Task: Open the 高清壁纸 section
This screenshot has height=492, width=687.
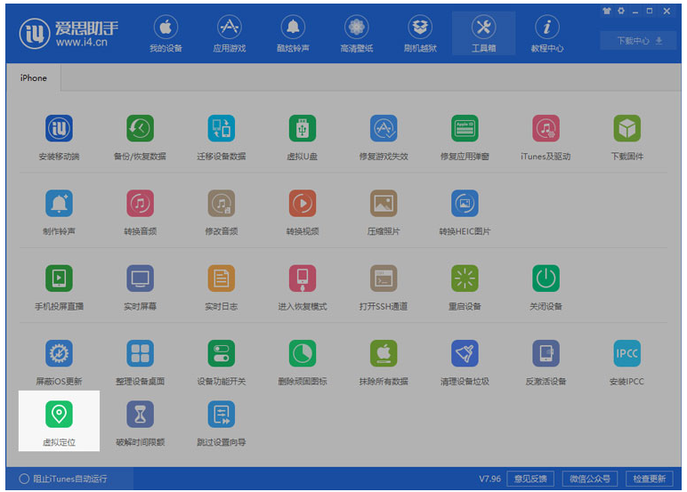Action: (x=357, y=34)
